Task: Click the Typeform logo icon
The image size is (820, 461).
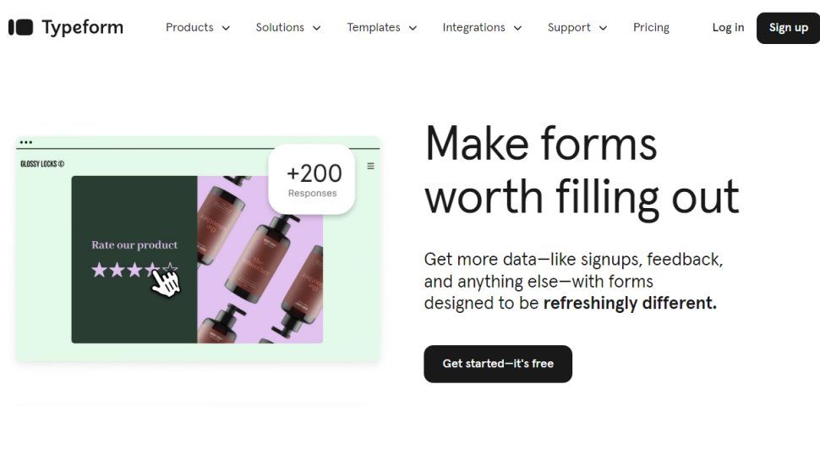Action: [x=21, y=27]
